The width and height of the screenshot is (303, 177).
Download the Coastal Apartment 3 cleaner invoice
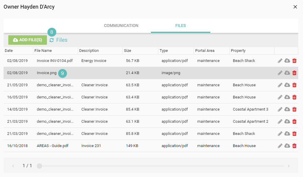[287, 109]
